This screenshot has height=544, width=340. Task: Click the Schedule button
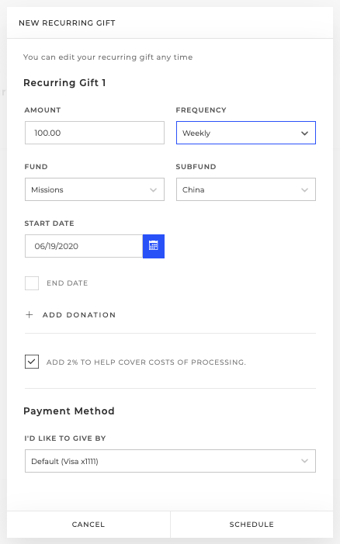click(252, 525)
